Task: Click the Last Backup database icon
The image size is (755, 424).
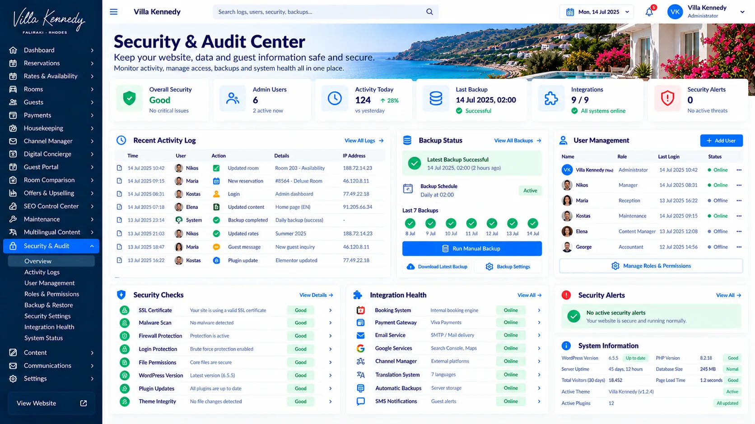Action: pos(436,98)
